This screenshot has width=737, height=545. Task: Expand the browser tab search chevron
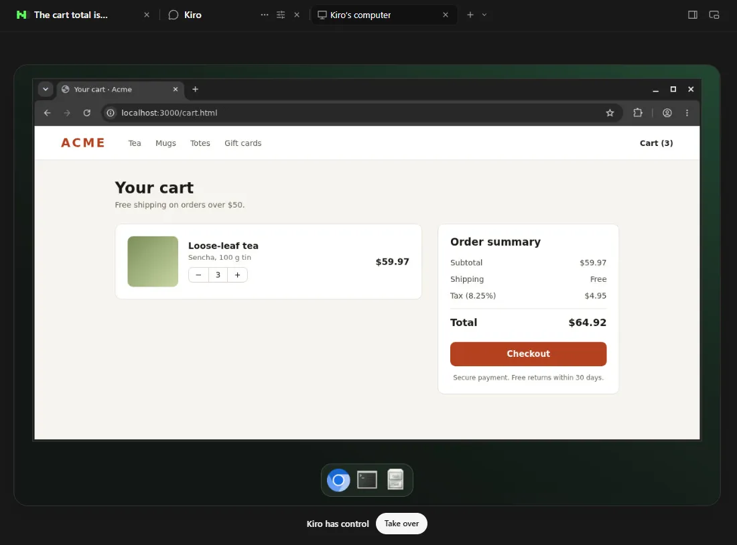pos(46,89)
